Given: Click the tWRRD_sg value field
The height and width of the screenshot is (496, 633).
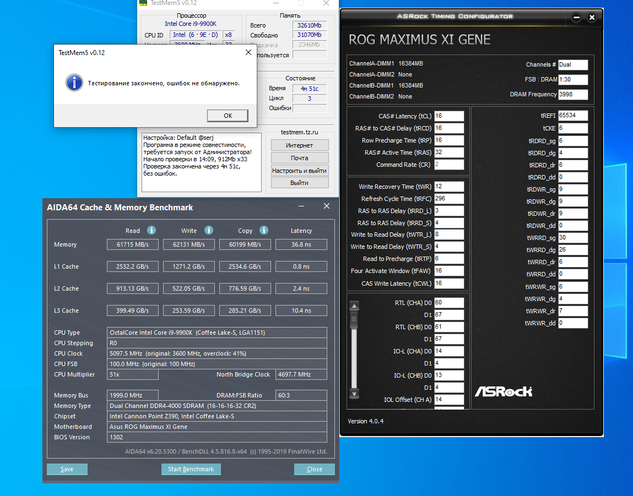Looking at the screenshot, I should (x=573, y=237).
